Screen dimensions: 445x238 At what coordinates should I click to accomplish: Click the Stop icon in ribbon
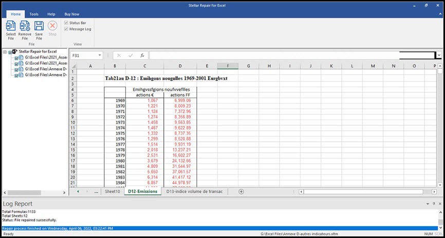tap(52, 26)
